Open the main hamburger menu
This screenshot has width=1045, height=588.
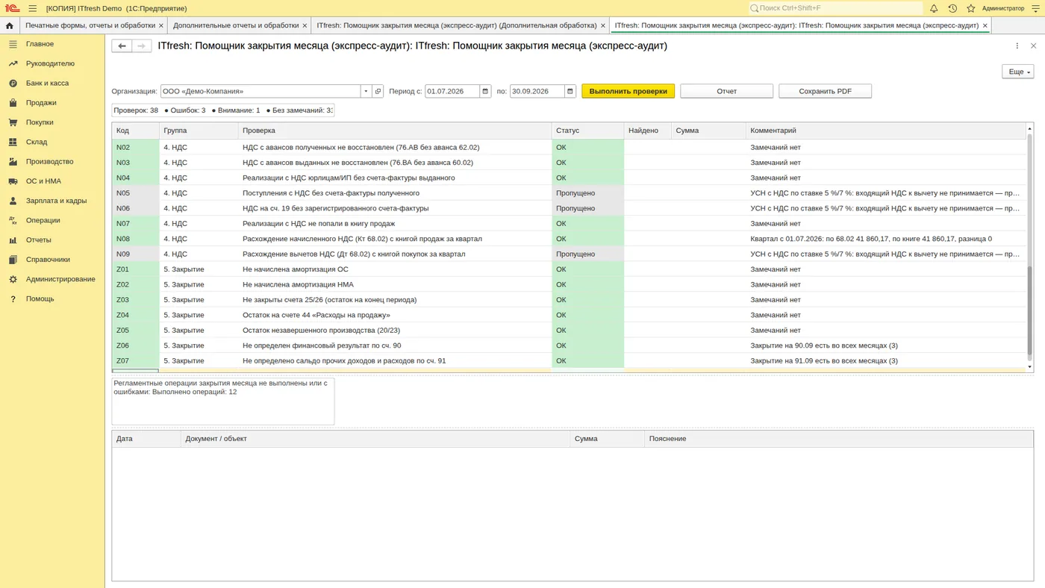tap(32, 8)
